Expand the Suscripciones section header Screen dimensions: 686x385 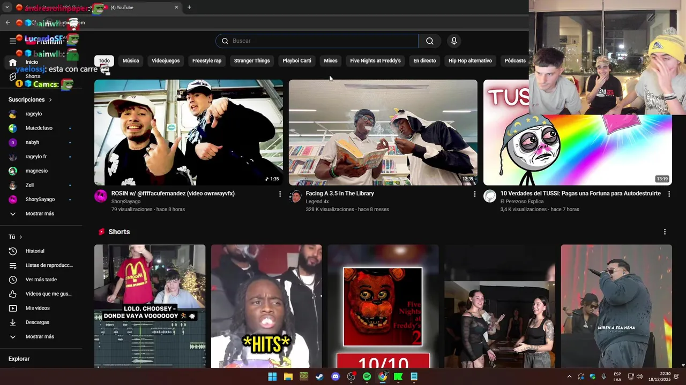(30, 100)
